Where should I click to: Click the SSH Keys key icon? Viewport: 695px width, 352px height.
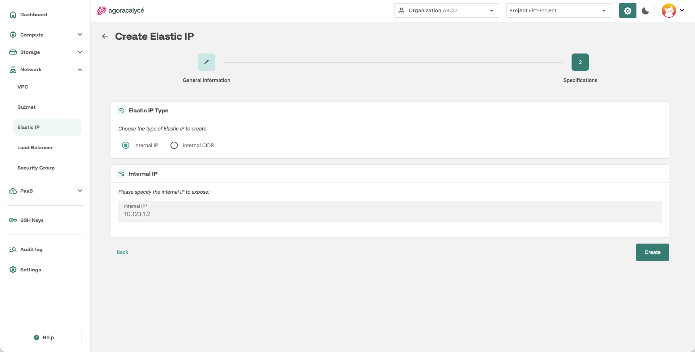tap(13, 220)
